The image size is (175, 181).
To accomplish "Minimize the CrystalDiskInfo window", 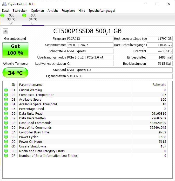I will (145, 4).
